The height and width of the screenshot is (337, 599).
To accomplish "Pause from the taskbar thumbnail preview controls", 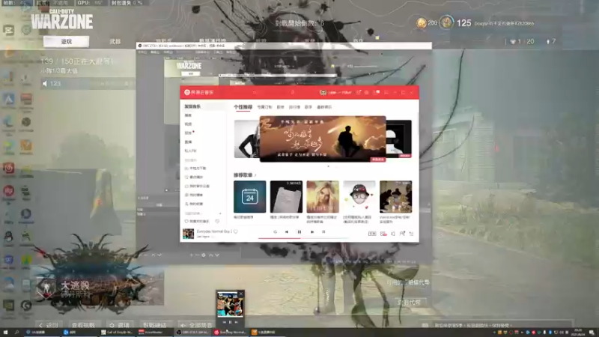I will point(230,322).
